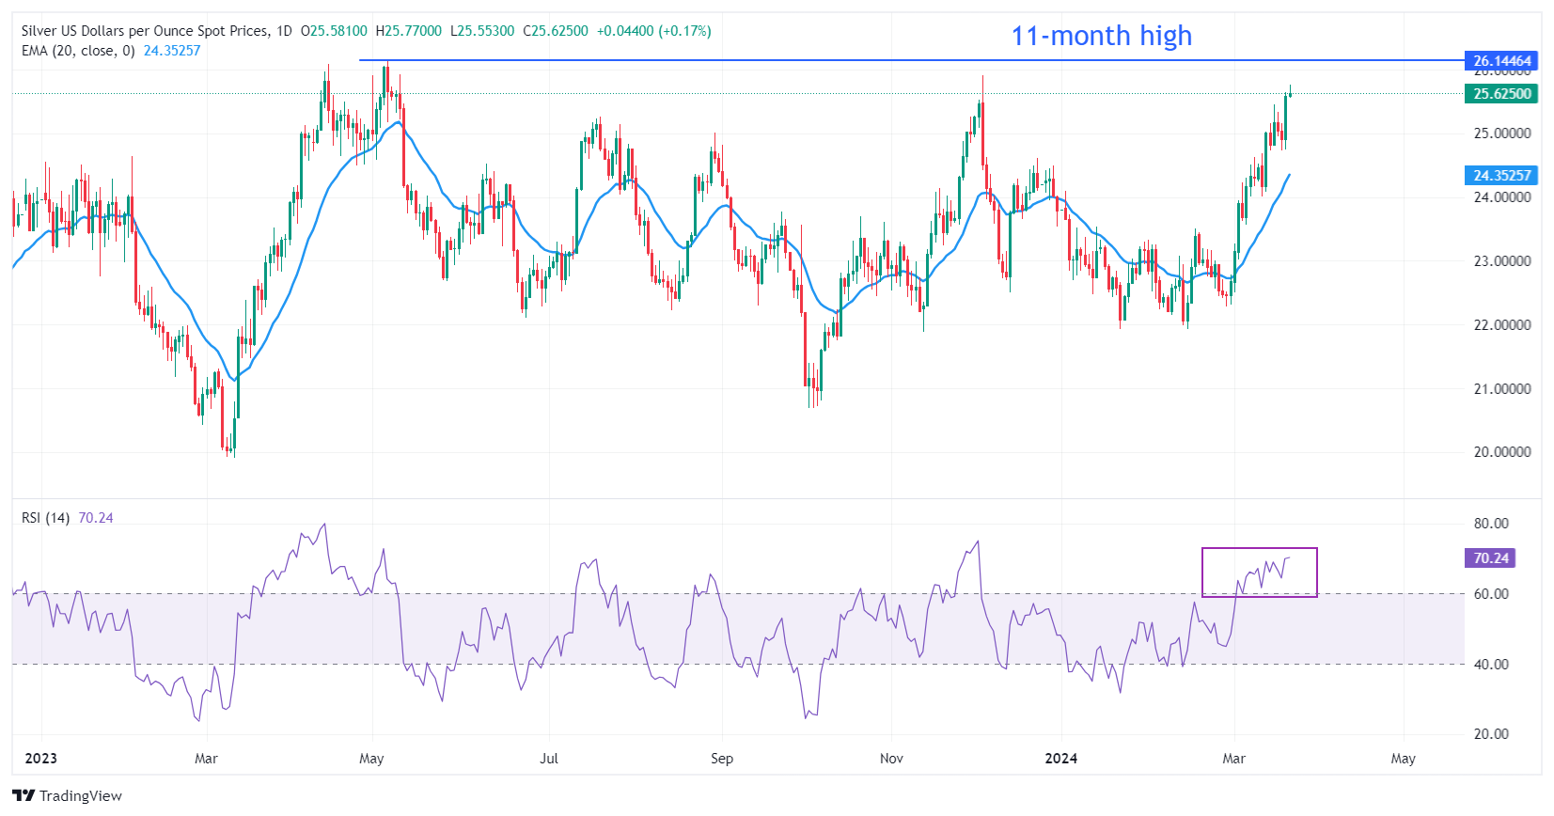1554x816 pixels.
Task: Click the 11-month high text annotation
Action: pyautogui.click(x=1101, y=36)
